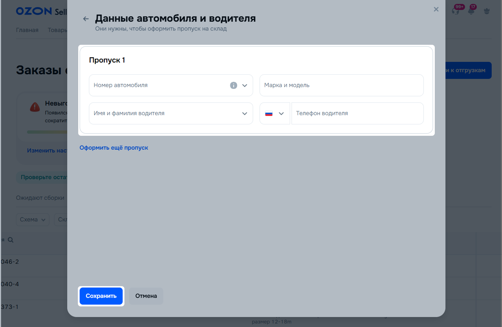Open the Схема filter dropdown
Viewport: 502px width, 327px height.
pyautogui.click(x=32, y=220)
